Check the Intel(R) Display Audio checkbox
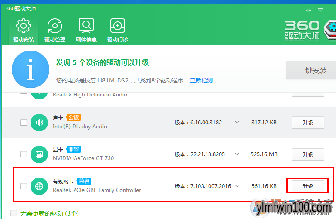Screen dimensions: 336x219 [24, 123]
